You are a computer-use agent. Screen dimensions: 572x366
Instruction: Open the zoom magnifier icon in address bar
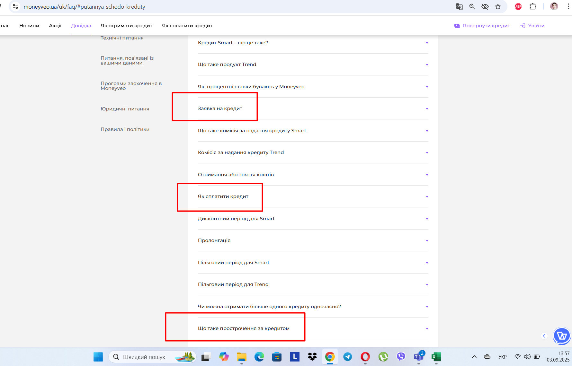(472, 6)
